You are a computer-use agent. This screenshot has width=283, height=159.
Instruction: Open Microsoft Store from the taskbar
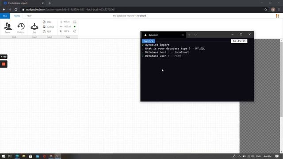pos(31,156)
